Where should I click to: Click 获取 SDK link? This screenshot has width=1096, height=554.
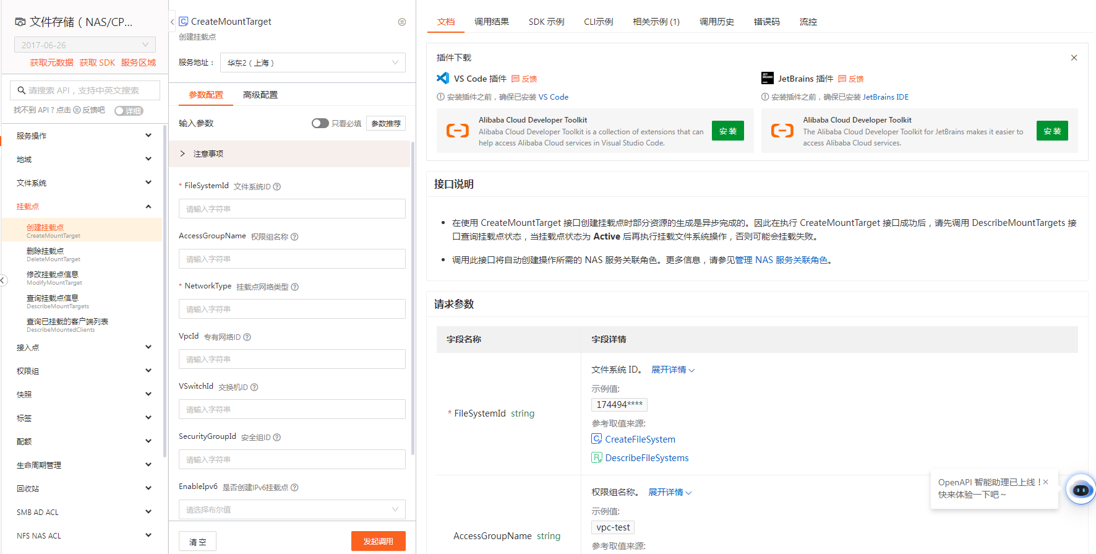click(97, 63)
